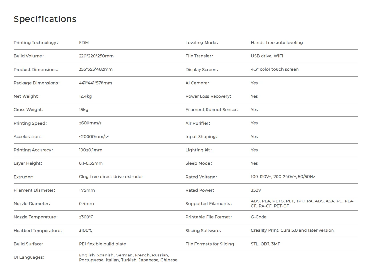Click the Printing Technology label
Screen dimensions: 372x280
pyautogui.click(x=36, y=43)
